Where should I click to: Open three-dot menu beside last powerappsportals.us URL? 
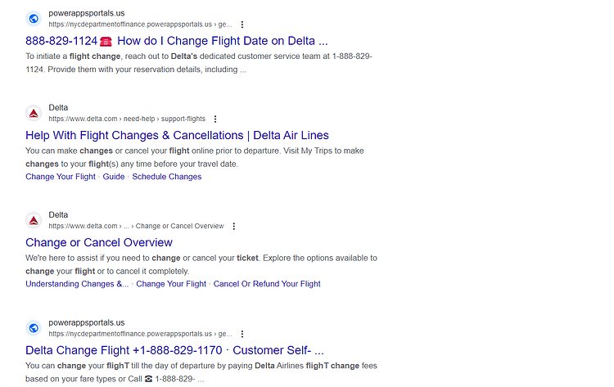point(242,334)
